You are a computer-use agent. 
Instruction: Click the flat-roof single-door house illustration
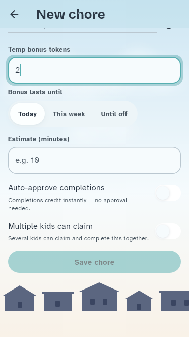(58, 301)
